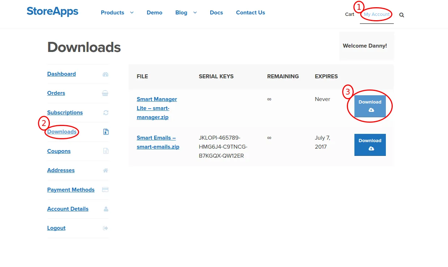448x267 pixels.
Task: Click the Downloads page heading
Action: [x=84, y=47]
